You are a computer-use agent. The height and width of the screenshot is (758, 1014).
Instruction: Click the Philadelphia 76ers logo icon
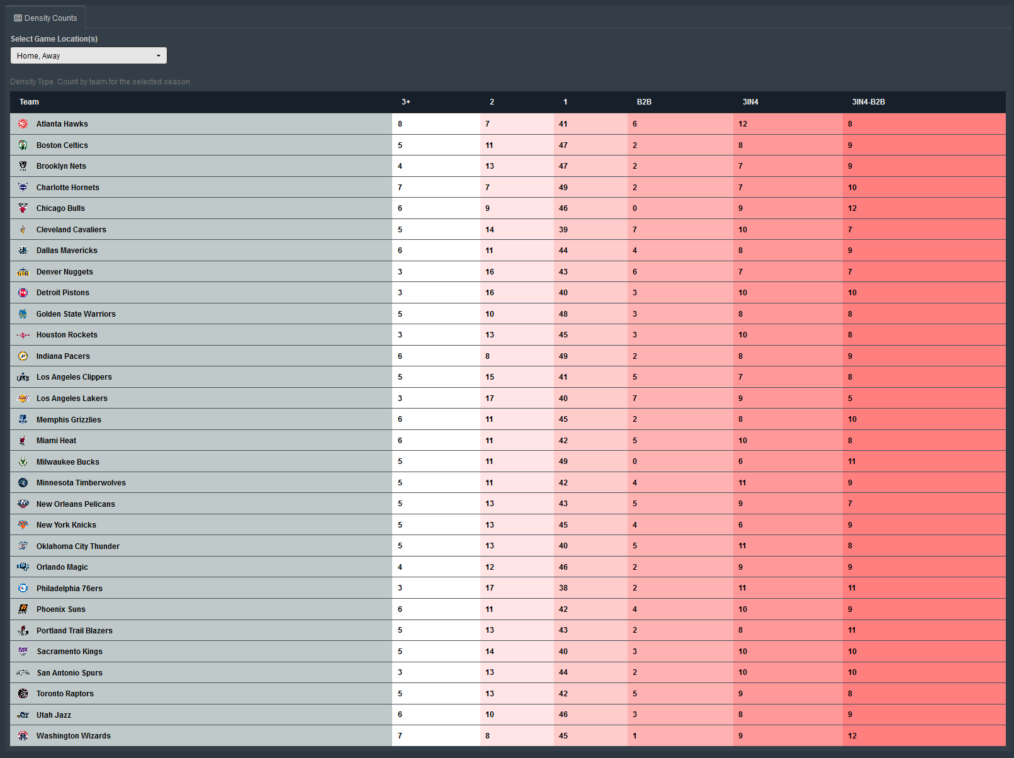[23, 588]
